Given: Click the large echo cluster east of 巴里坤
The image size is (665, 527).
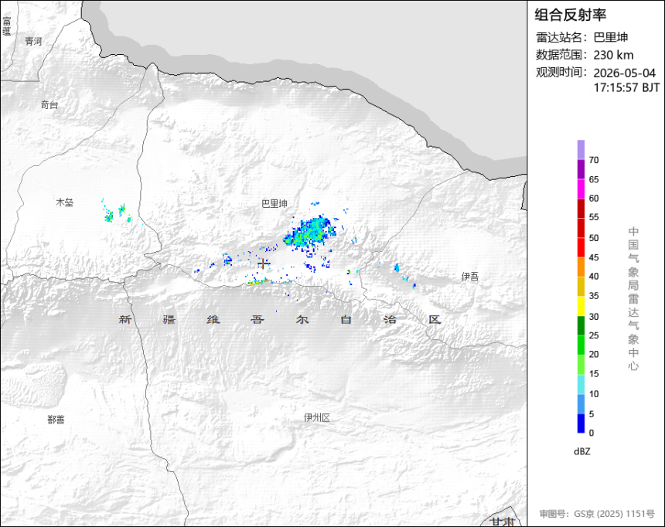Looking at the screenshot, I should (x=311, y=233).
